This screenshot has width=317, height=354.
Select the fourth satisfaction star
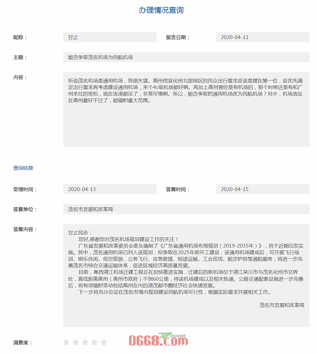click(x=94, y=342)
